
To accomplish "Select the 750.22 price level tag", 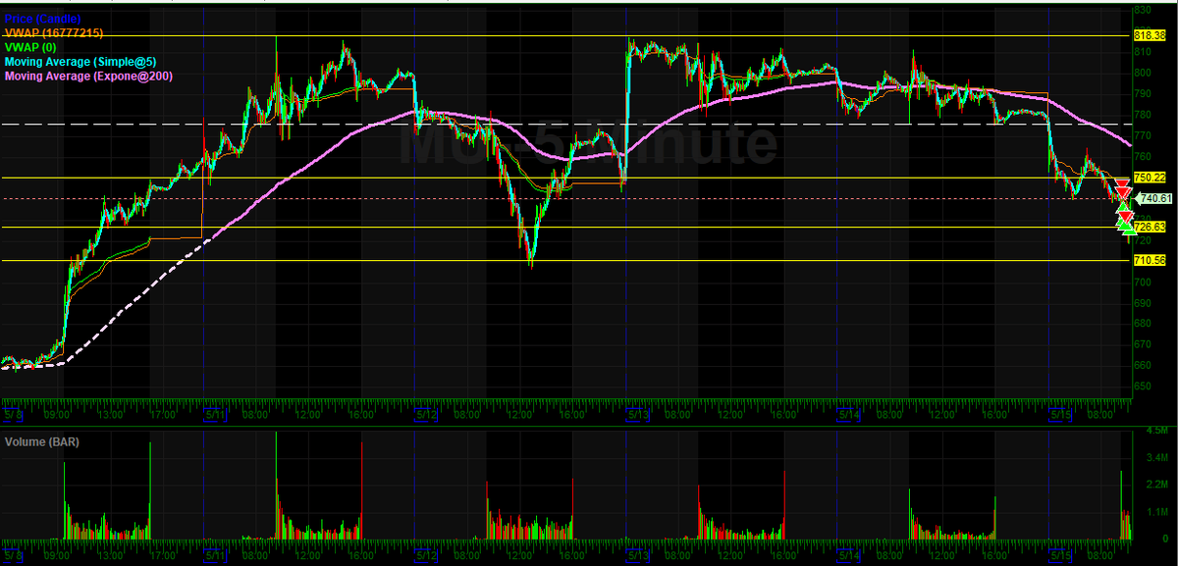I will pyautogui.click(x=1149, y=178).
